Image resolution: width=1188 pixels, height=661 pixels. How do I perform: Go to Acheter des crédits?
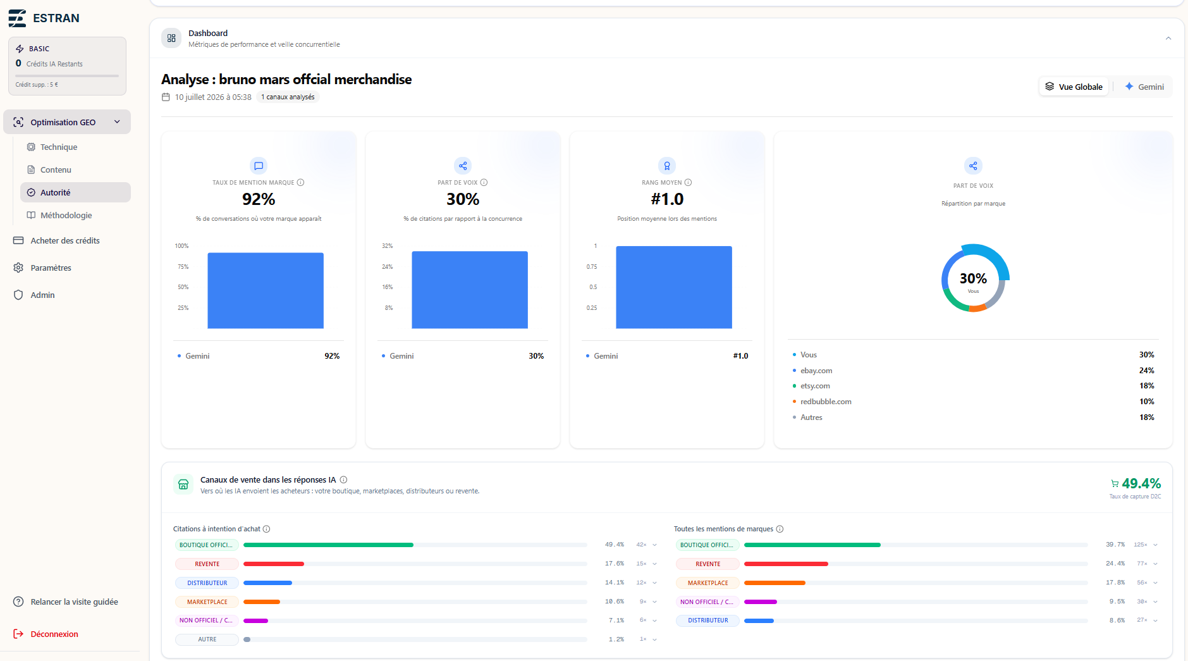(x=67, y=240)
